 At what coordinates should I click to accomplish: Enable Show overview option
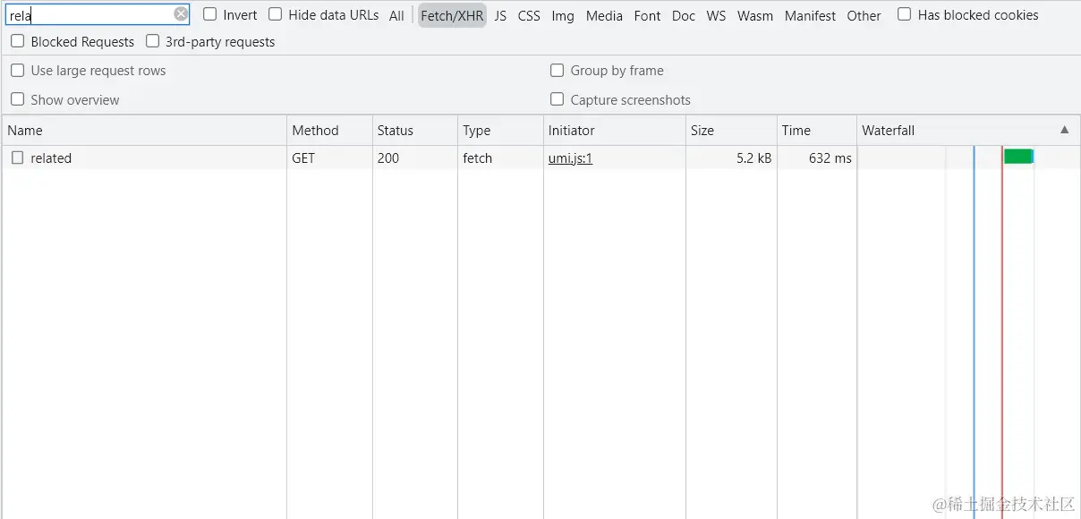tap(18, 99)
